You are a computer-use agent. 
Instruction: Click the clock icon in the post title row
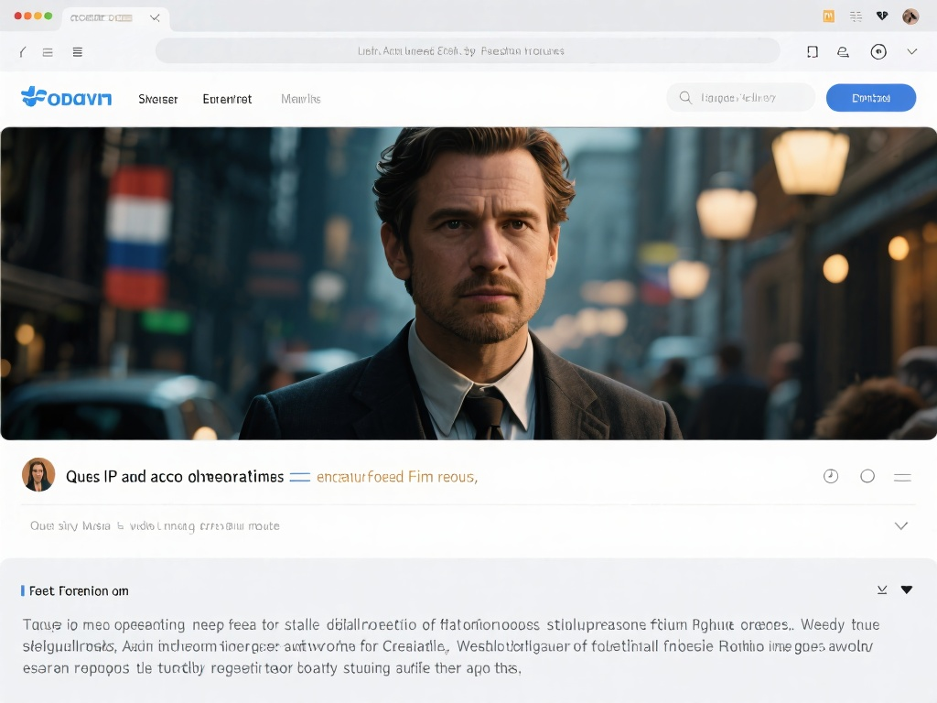pos(831,476)
